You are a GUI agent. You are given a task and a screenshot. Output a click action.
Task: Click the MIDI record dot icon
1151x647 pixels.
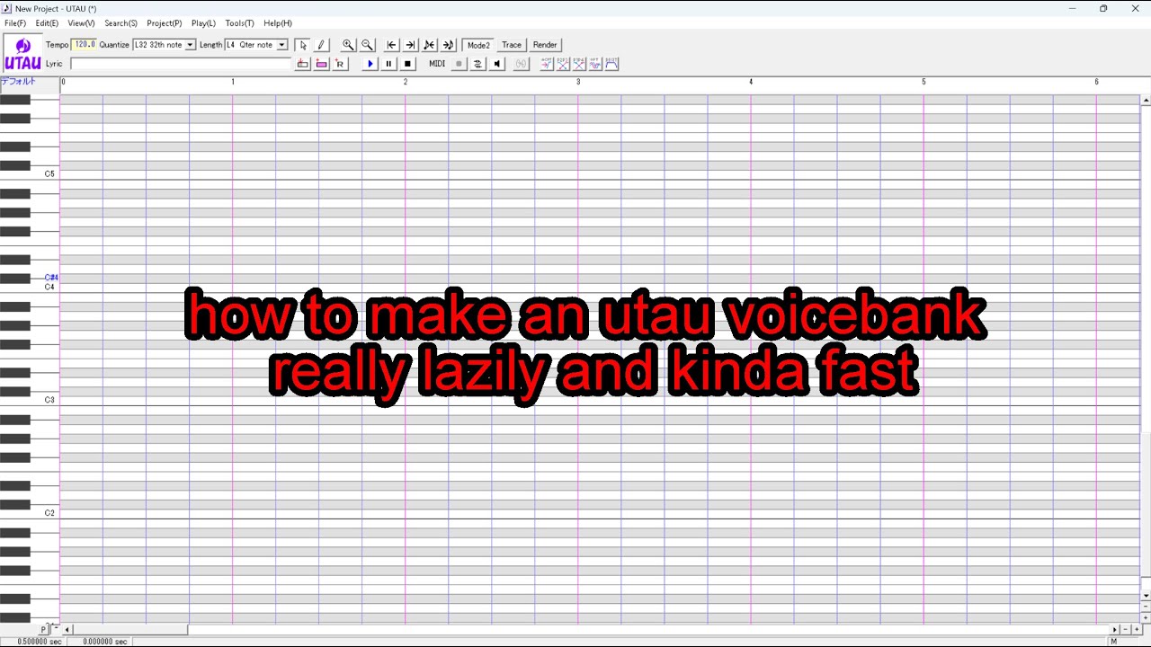tap(459, 64)
